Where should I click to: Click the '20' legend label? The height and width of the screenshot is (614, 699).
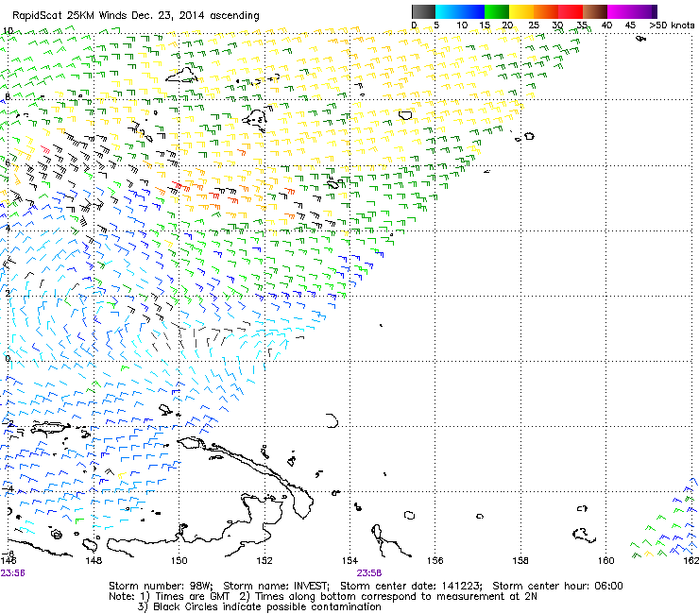pos(507,26)
